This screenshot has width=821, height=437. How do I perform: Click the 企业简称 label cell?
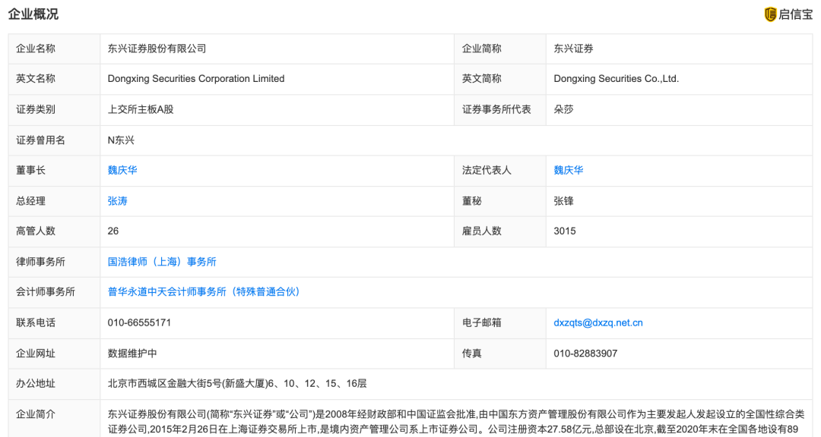[500, 49]
